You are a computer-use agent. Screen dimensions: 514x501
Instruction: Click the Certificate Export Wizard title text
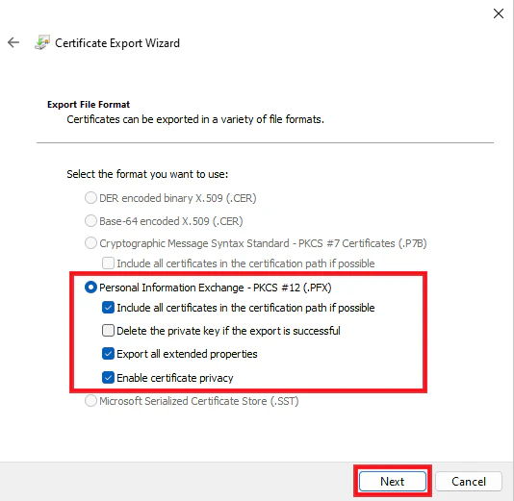(117, 43)
